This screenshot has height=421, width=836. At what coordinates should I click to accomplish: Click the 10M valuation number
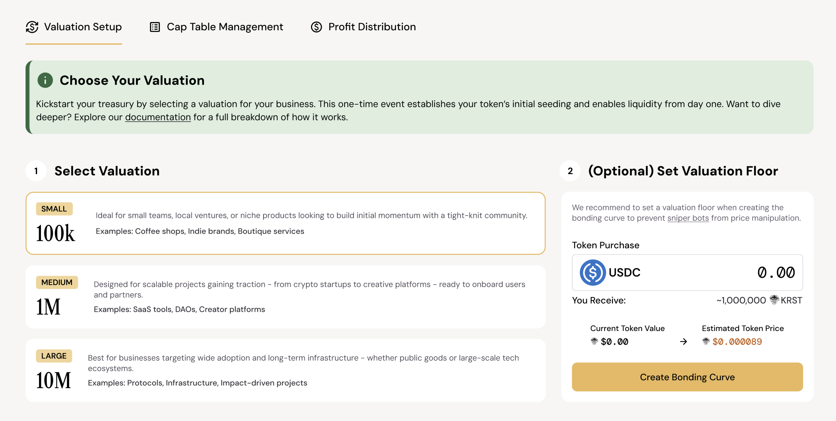pyautogui.click(x=53, y=380)
